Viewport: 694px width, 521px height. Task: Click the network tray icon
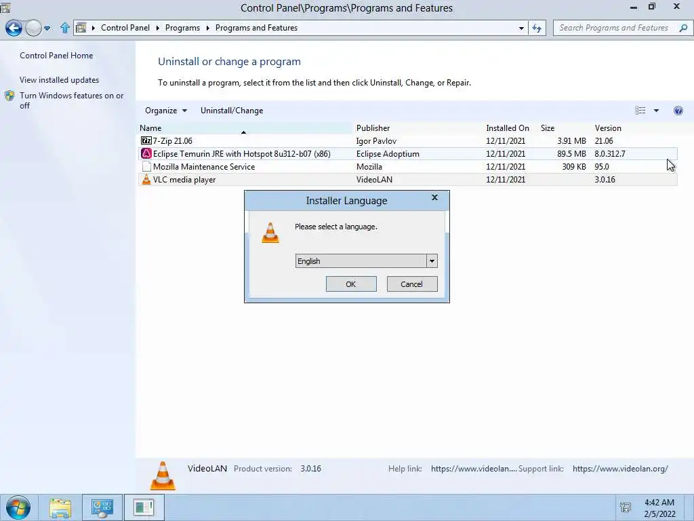pos(626,507)
